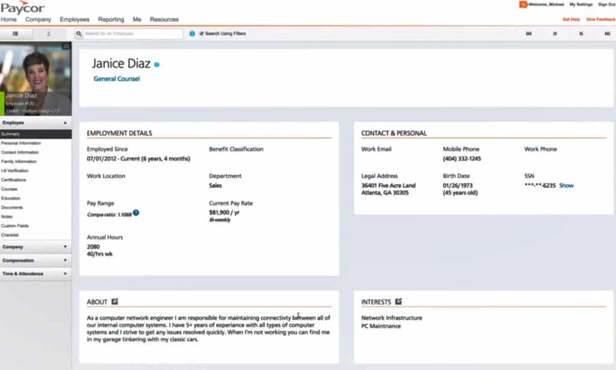Expand the Compensation sidebar section

click(x=33, y=260)
